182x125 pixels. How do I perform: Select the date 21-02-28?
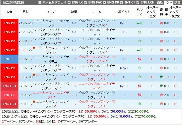26,23
